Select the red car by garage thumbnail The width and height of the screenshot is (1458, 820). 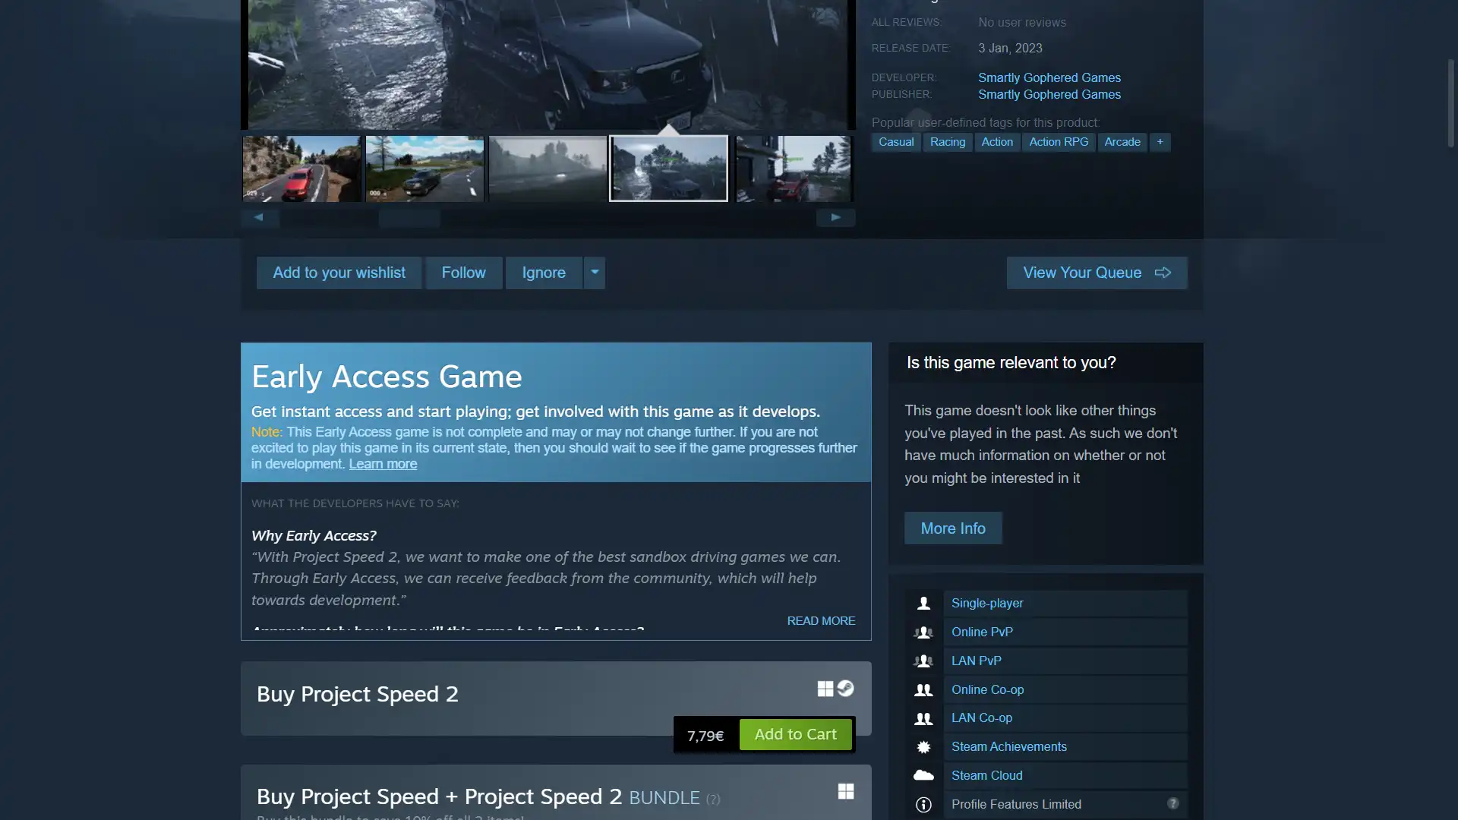coord(794,169)
